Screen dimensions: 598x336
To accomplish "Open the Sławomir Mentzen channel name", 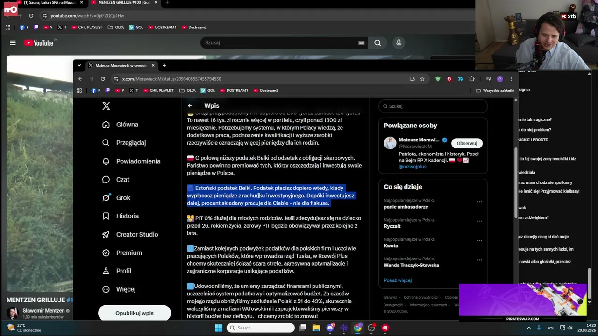I will coord(43,311).
